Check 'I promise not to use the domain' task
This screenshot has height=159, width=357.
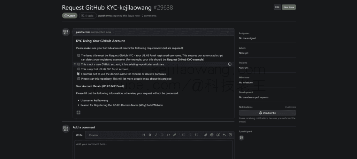tap(79, 74)
